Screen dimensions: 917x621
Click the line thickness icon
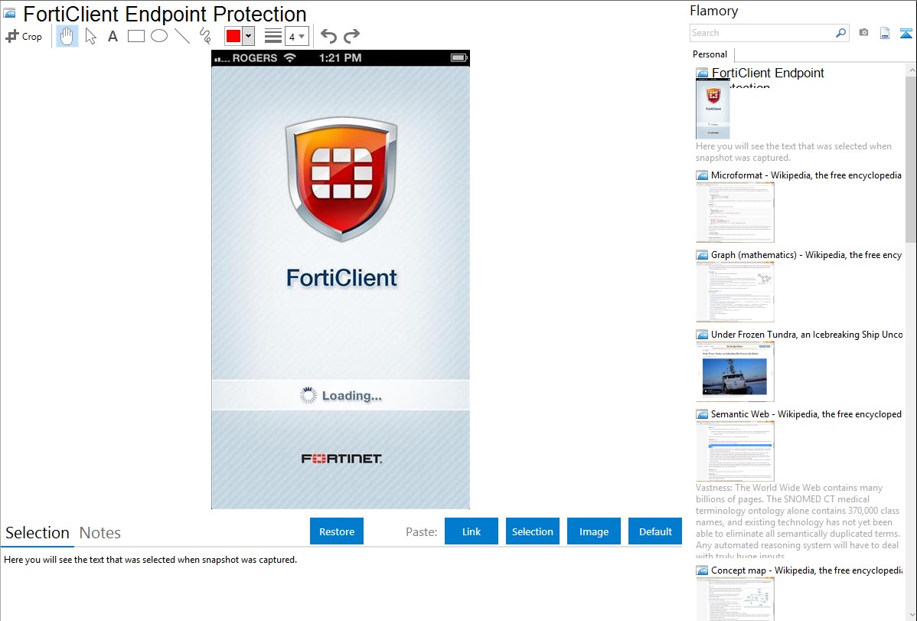(273, 36)
